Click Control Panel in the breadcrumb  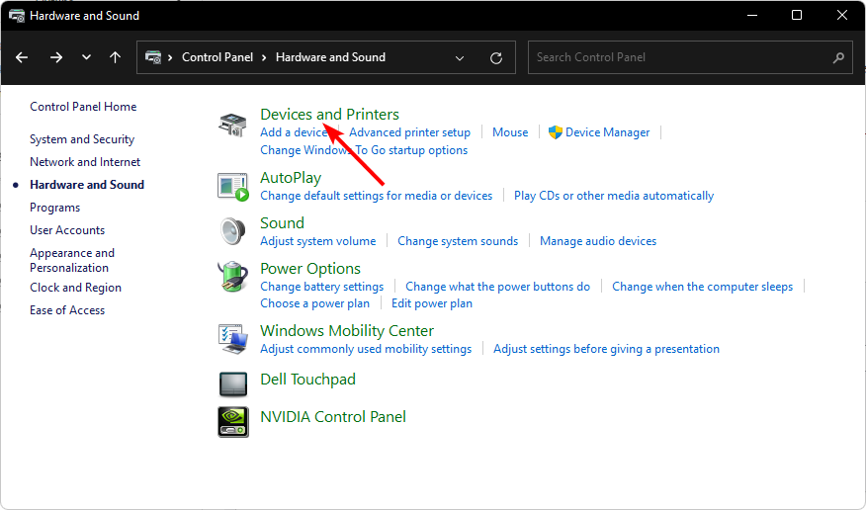coord(217,57)
